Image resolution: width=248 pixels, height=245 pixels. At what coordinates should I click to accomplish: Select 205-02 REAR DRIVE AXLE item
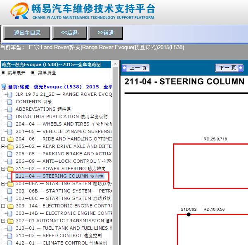tap(64, 146)
